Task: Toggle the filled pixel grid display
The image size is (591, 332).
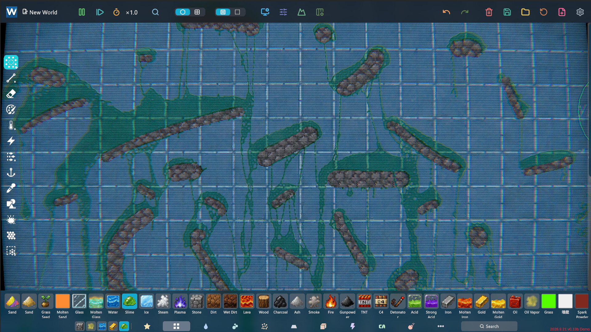Action: pyautogui.click(x=223, y=12)
